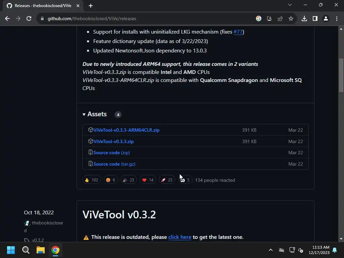Click the heart reaction with 14
The width and height of the screenshot is (344, 258).
pos(148,180)
